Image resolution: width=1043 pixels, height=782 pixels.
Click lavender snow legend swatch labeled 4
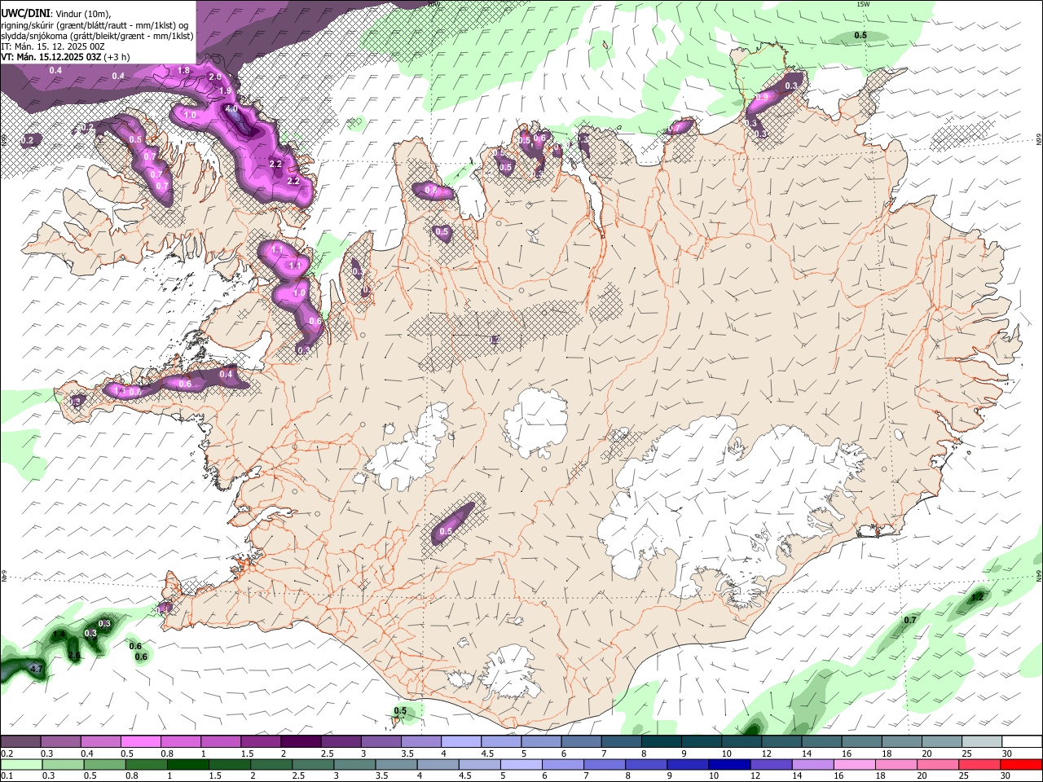(x=460, y=742)
